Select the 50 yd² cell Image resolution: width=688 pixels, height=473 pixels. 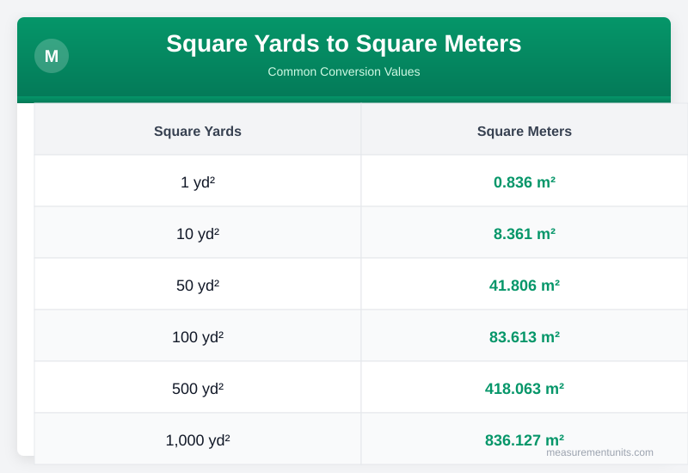198,284
